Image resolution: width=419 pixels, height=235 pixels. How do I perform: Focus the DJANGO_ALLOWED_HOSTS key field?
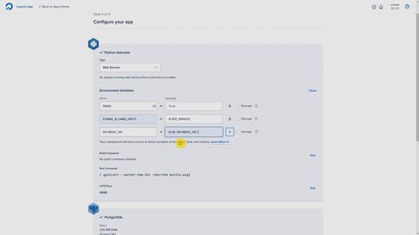[x=128, y=119]
